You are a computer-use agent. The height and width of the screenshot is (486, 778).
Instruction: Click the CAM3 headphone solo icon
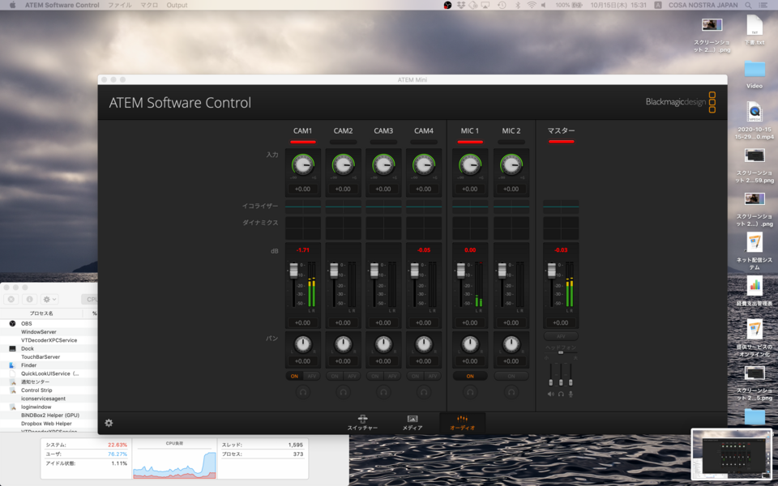pos(383,391)
